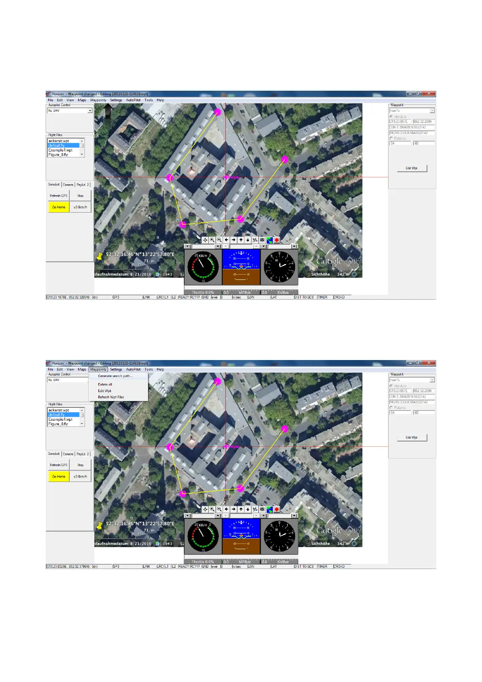Open the Waypoints menu in upper screenshot
482x682 pixels.
(98, 100)
